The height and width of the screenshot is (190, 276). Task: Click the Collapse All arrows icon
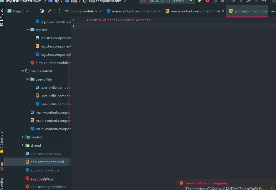(49, 11)
